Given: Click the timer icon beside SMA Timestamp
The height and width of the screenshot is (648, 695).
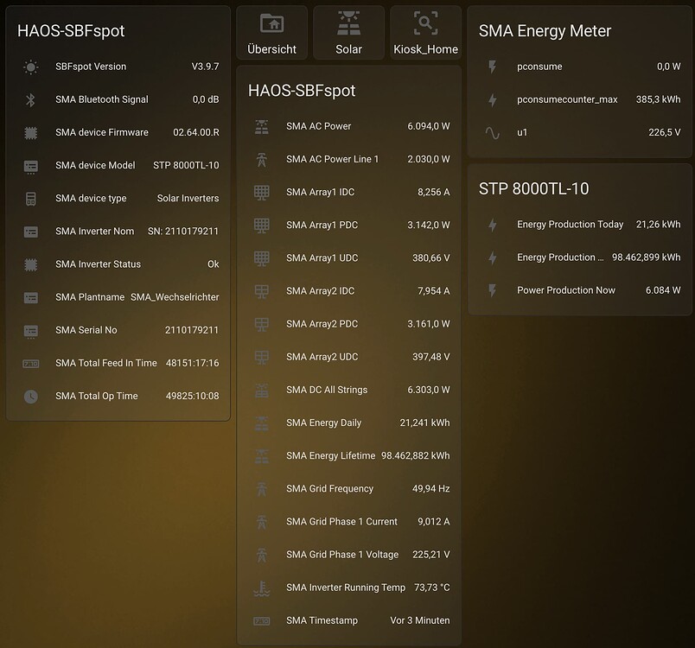Looking at the screenshot, I should 261,620.
